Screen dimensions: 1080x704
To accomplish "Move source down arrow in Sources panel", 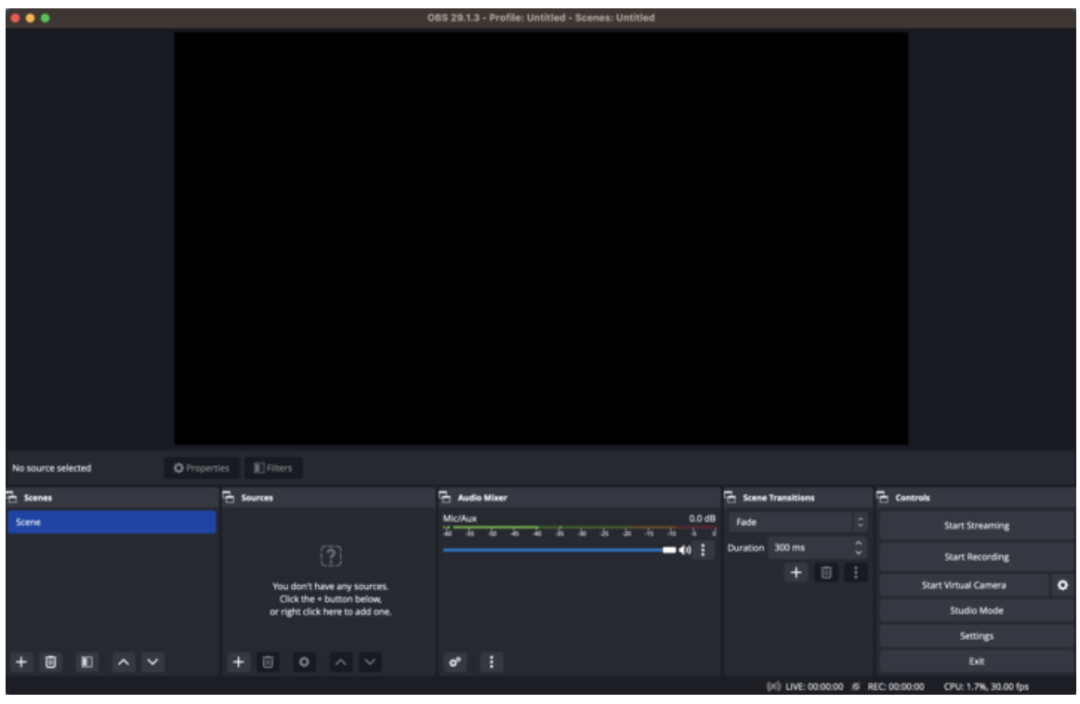I will [370, 661].
